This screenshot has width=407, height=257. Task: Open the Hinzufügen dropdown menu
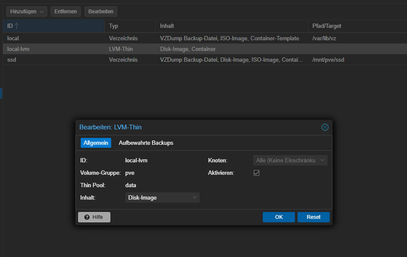[x=27, y=12]
